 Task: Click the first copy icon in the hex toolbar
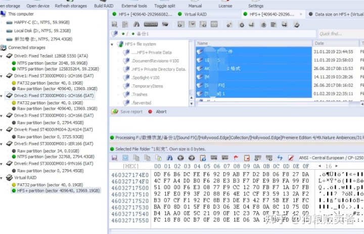[136, 158]
